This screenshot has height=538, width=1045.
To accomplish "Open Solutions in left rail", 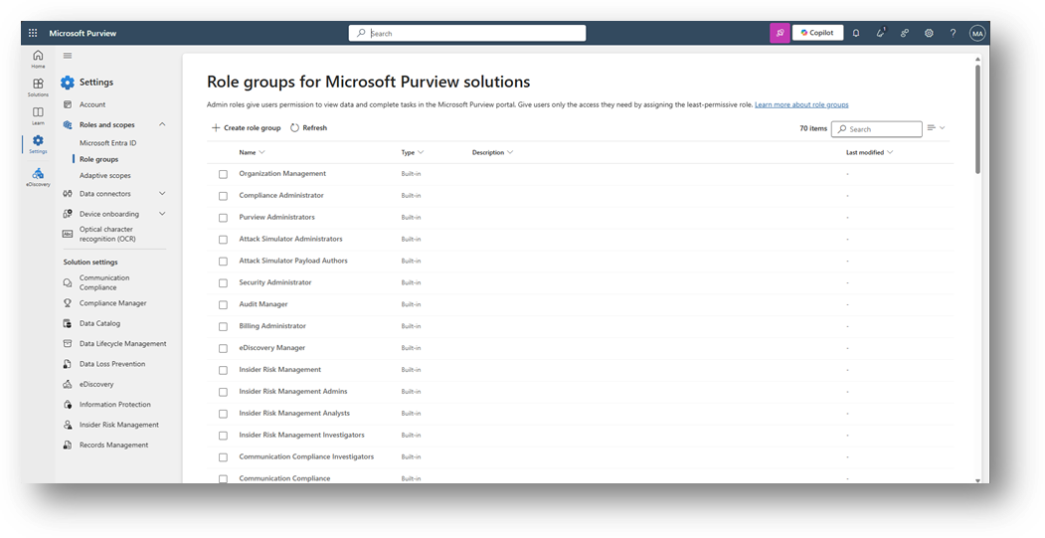I will pyautogui.click(x=38, y=87).
